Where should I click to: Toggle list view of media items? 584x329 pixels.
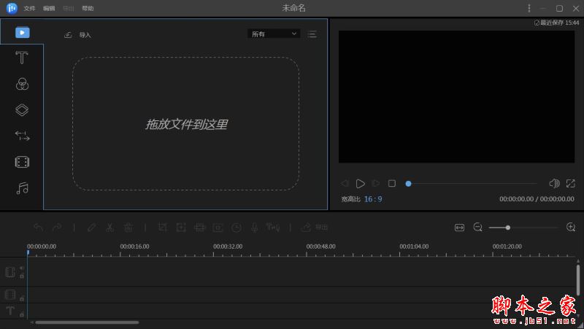(x=312, y=34)
